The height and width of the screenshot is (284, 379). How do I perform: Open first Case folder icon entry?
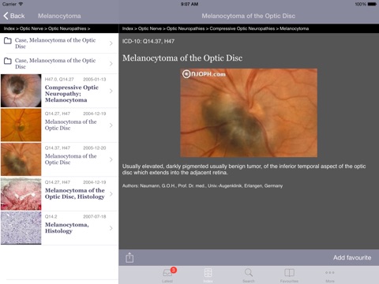[x=8, y=40]
